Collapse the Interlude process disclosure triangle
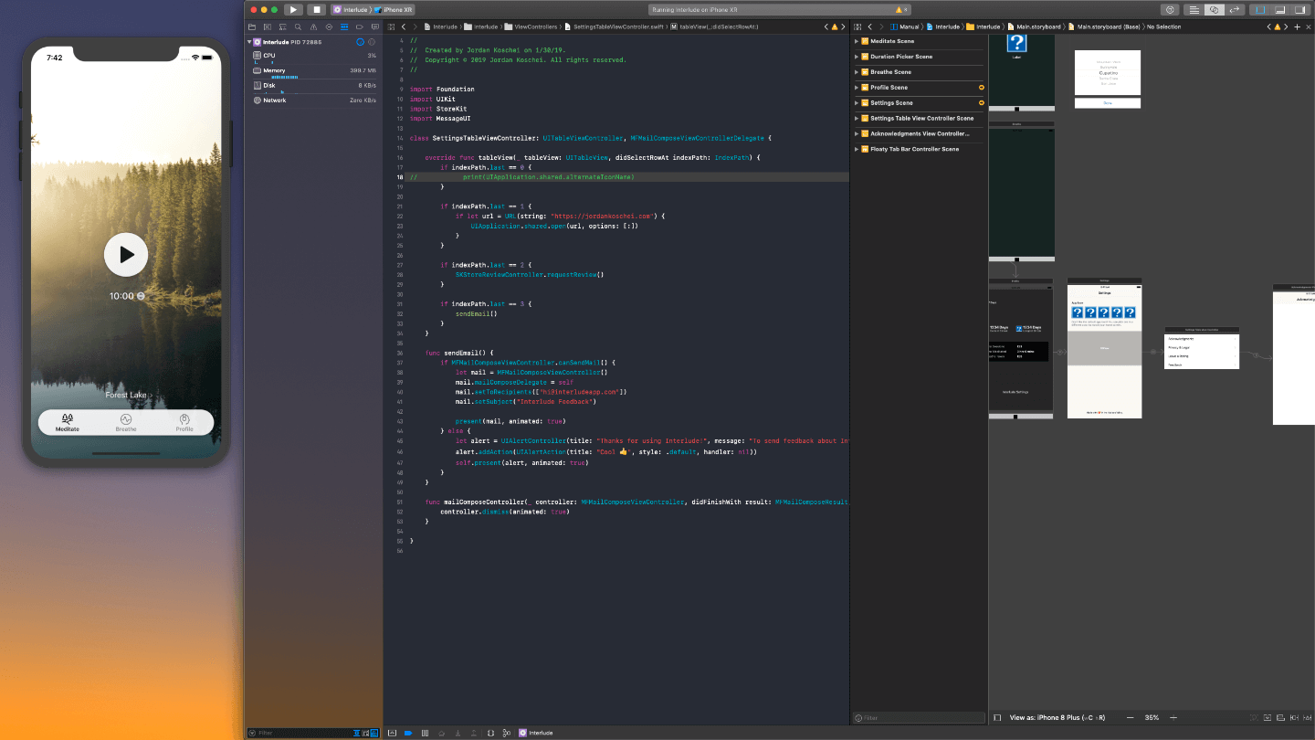Viewport: 1315px width, 740px height. [249, 42]
